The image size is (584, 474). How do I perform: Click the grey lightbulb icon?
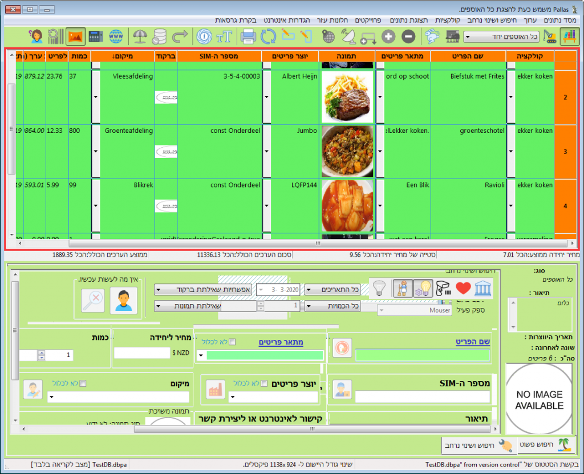(x=379, y=289)
